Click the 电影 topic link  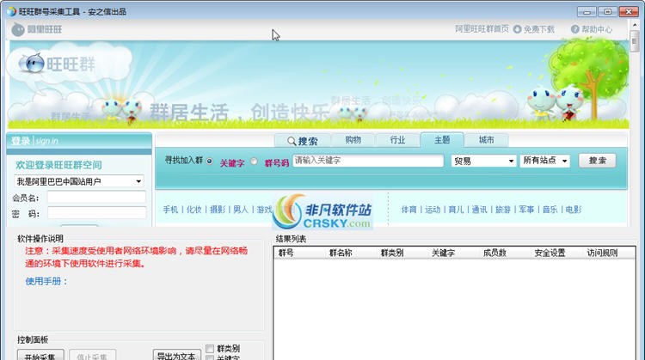click(573, 210)
